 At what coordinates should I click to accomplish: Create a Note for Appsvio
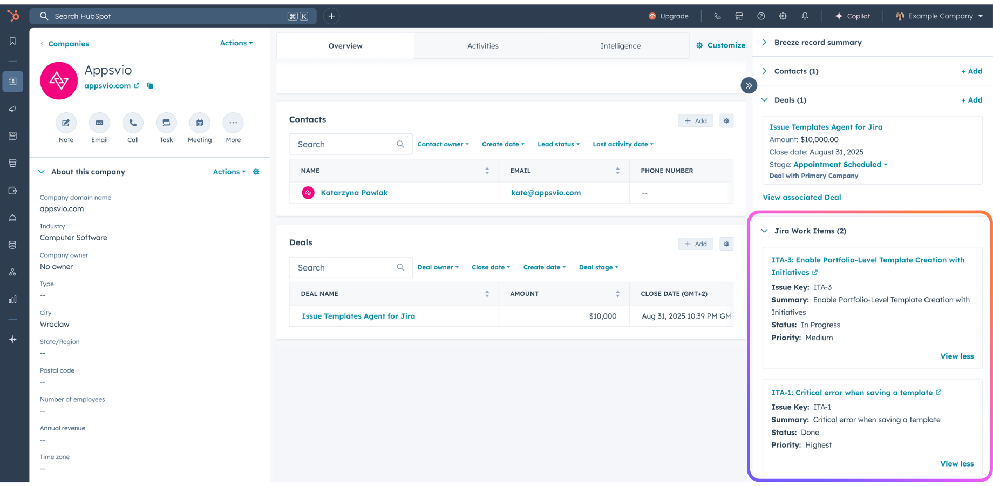tap(66, 123)
